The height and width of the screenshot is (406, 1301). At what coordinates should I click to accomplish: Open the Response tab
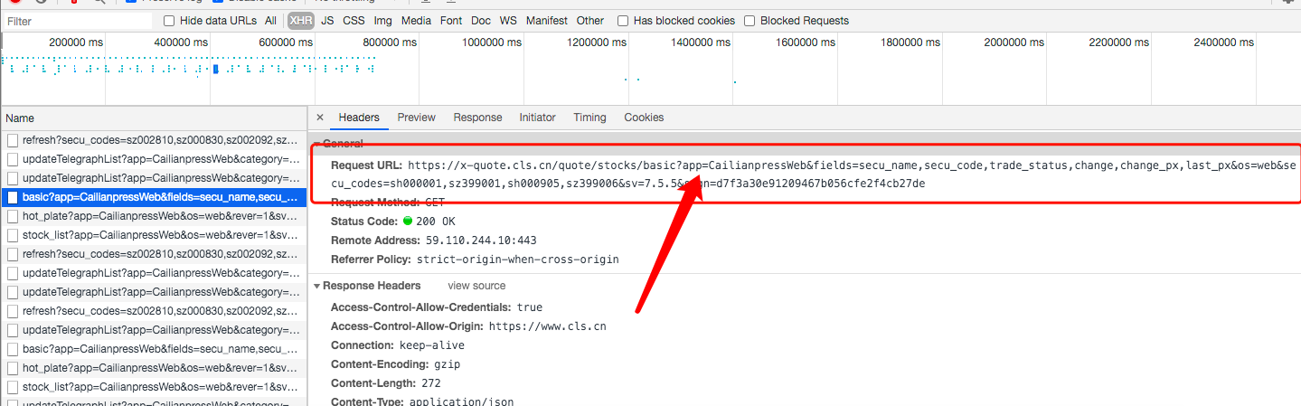[x=477, y=118]
